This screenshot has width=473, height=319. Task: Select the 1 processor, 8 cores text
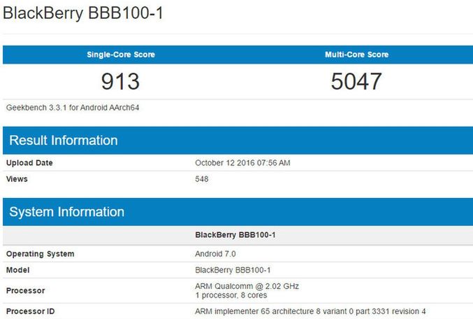(x=231, y=295)
